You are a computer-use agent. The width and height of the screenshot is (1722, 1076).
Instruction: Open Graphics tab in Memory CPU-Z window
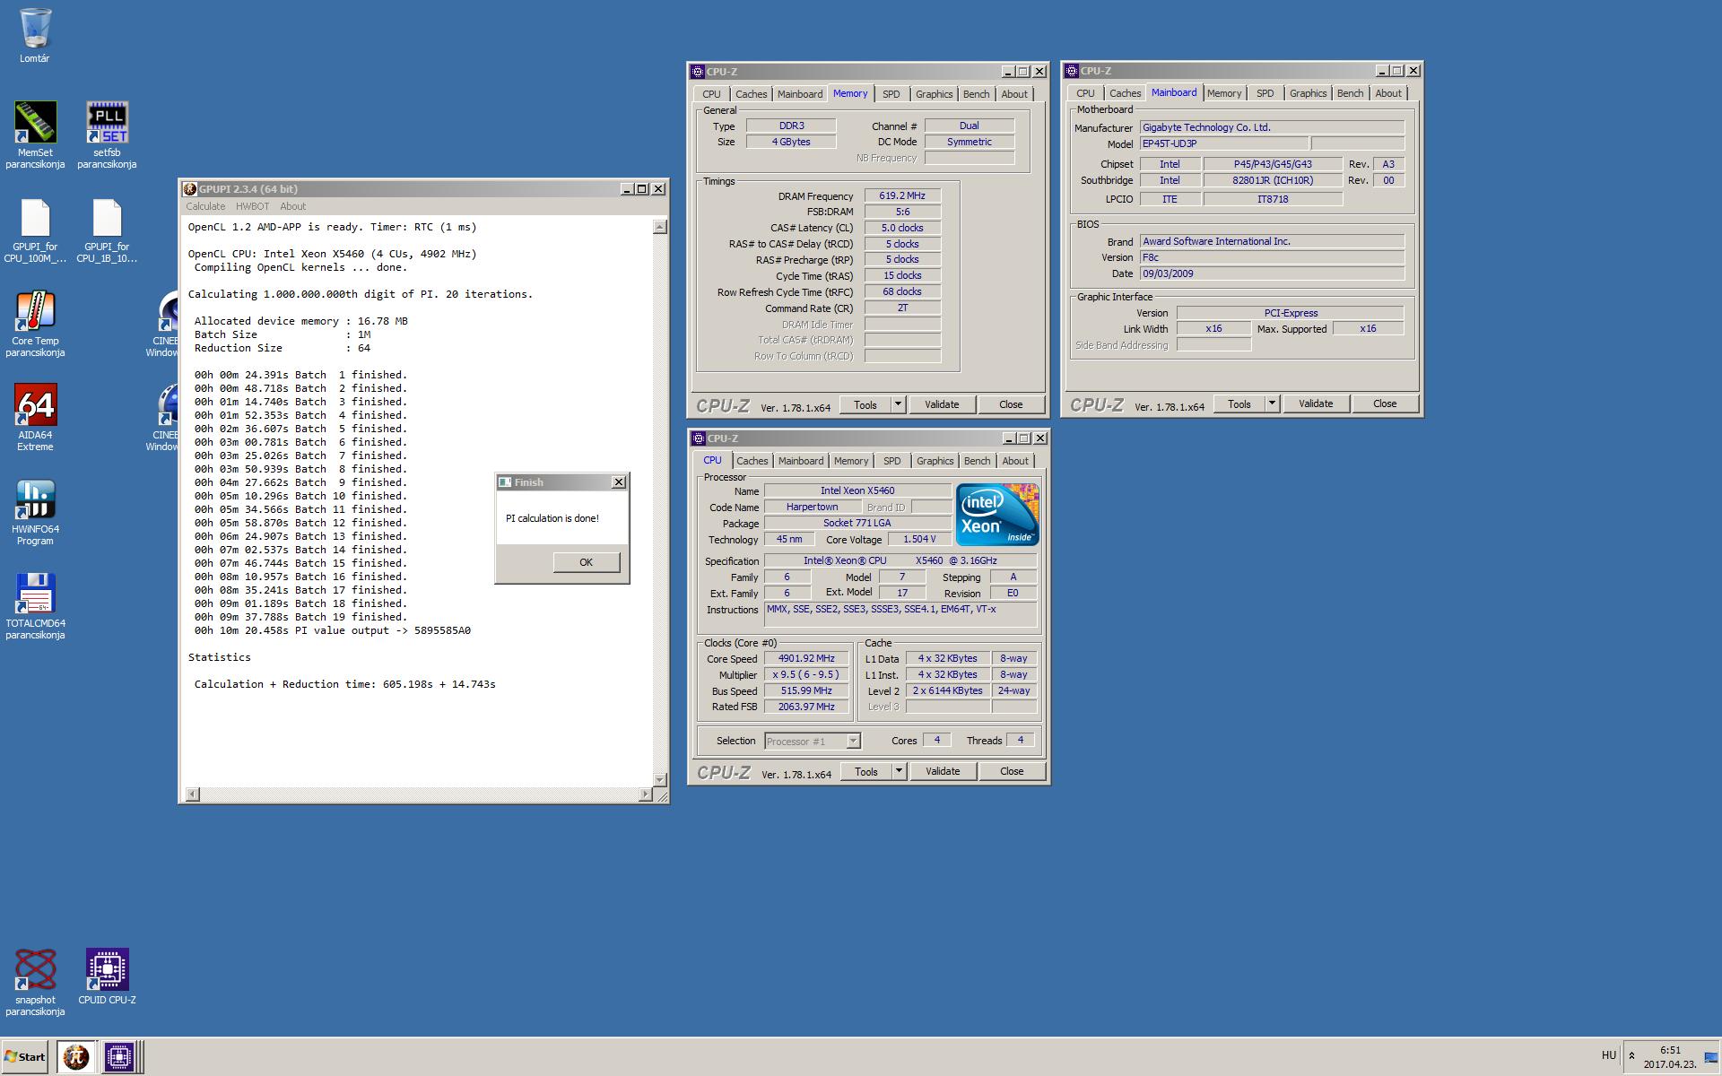(934, 94)
